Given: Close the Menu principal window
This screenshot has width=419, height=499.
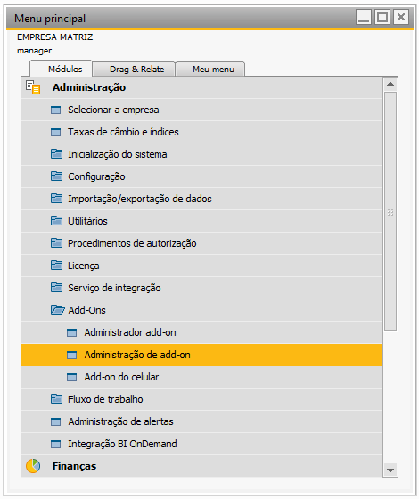Looking at the screenshot, I should tap(401, 17).
